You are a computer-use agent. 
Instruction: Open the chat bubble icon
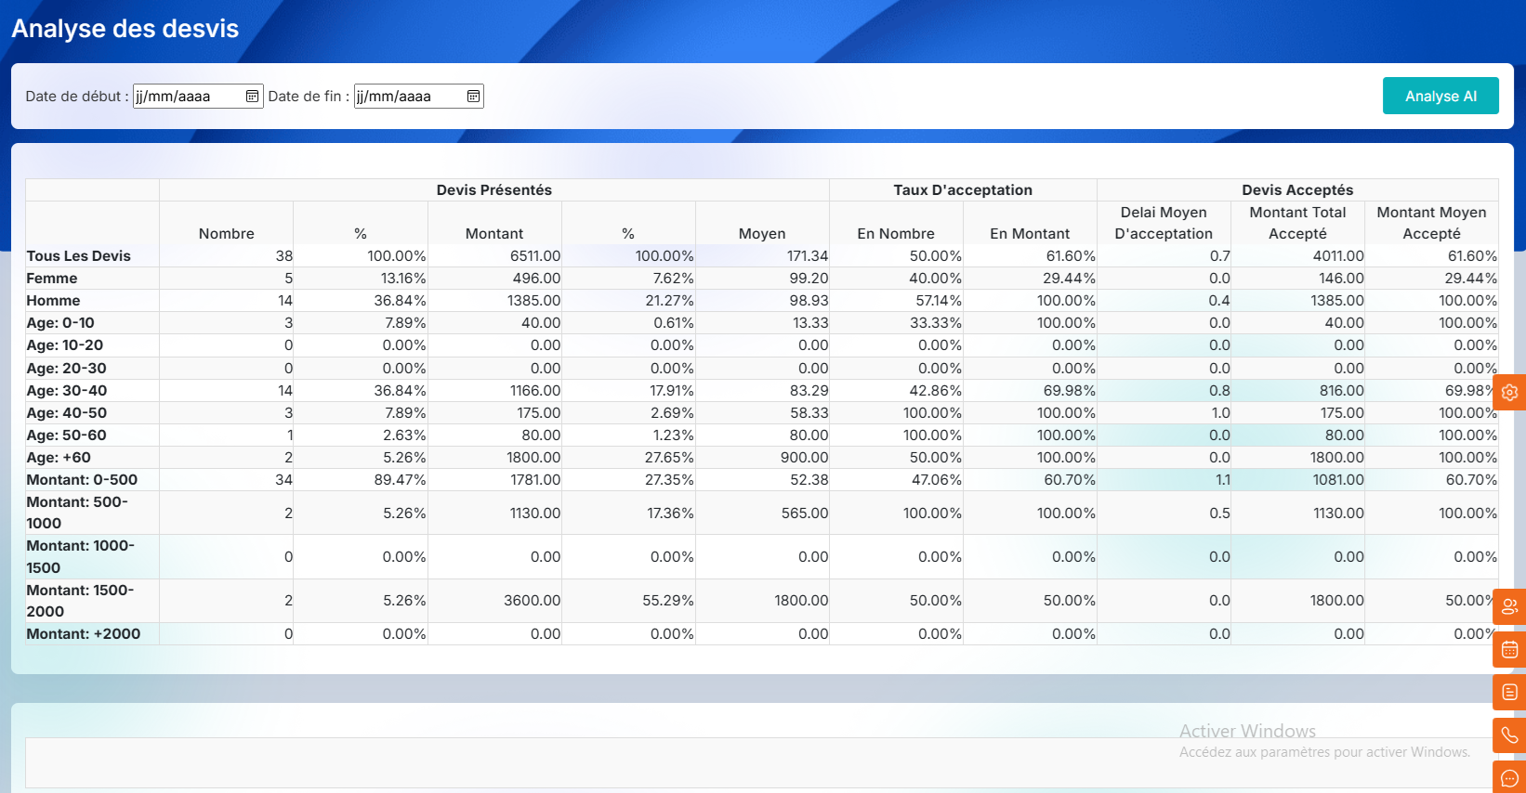coord(1509,778)
